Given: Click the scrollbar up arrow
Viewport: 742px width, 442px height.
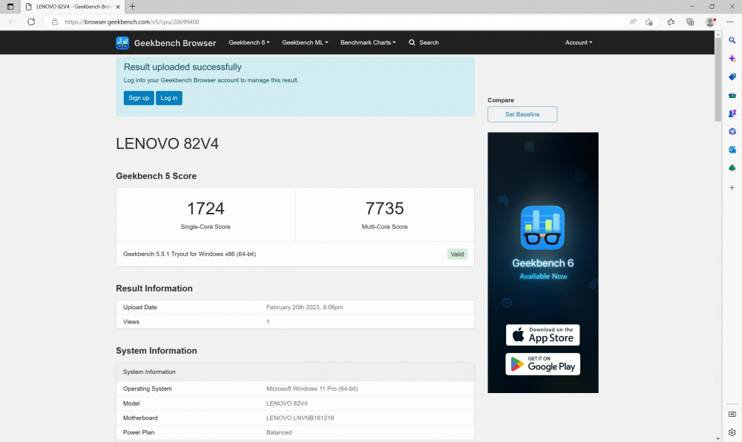Looking at the screenshot, I should point(718,35).
